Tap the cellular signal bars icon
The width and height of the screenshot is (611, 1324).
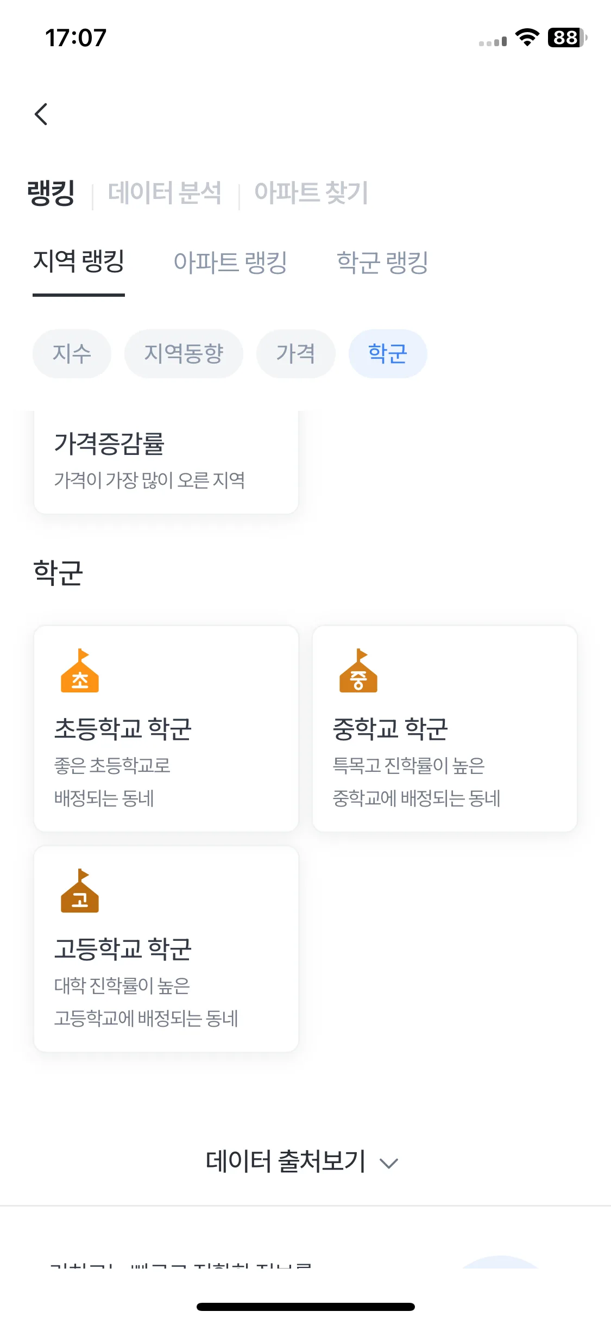(493, 41)
